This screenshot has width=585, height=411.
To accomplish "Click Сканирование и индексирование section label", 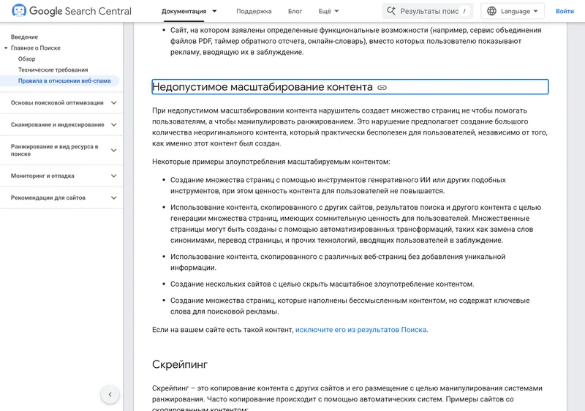I will point(58,124).
